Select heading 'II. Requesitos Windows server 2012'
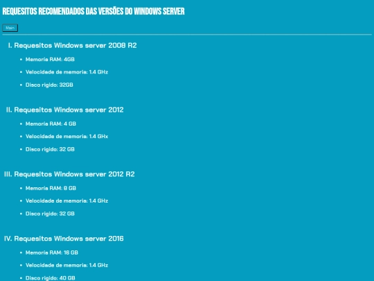Viewport: 374px width, 281px height. click(65, 110)
